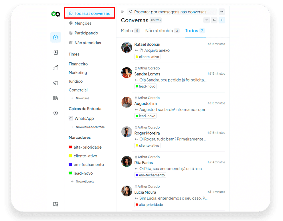Open the WhatsApp inbox
The height and width of the screenshot is (221, 283).
[84, 118]
